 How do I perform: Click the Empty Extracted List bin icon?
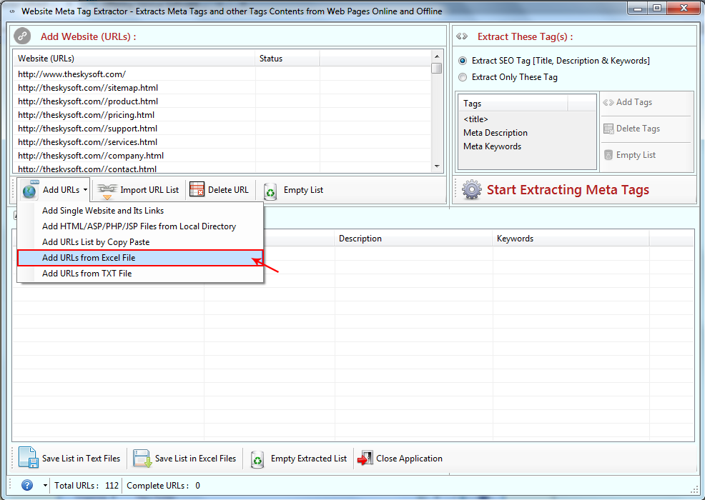257,459
